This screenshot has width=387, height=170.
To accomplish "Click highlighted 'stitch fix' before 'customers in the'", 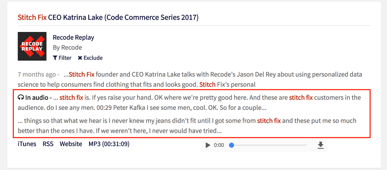I will (301, 98).
